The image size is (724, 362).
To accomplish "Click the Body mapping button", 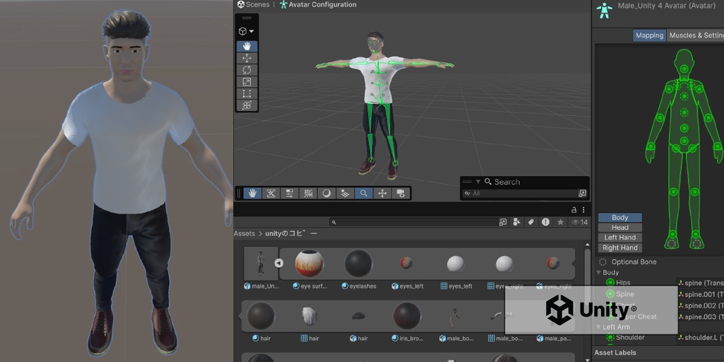I will [x=619, y=218].
